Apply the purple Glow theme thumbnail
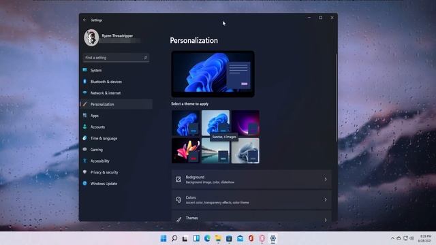 point(245,122)
